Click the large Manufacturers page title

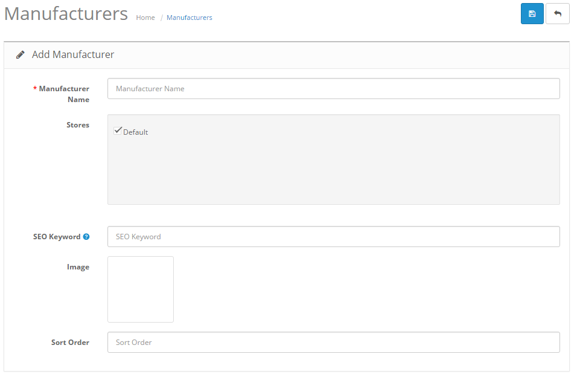point(66,14)
